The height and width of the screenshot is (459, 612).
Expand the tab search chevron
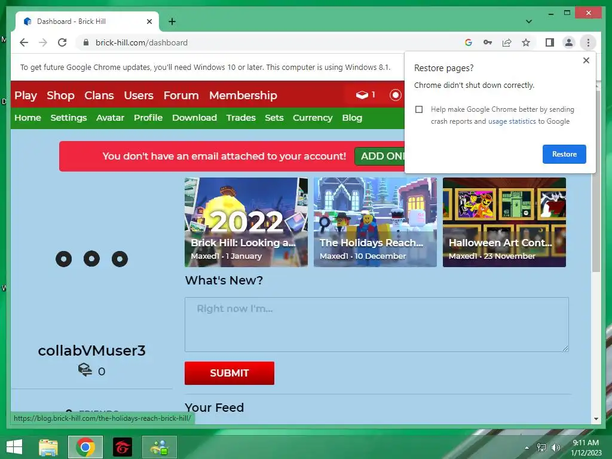point(528,22)
